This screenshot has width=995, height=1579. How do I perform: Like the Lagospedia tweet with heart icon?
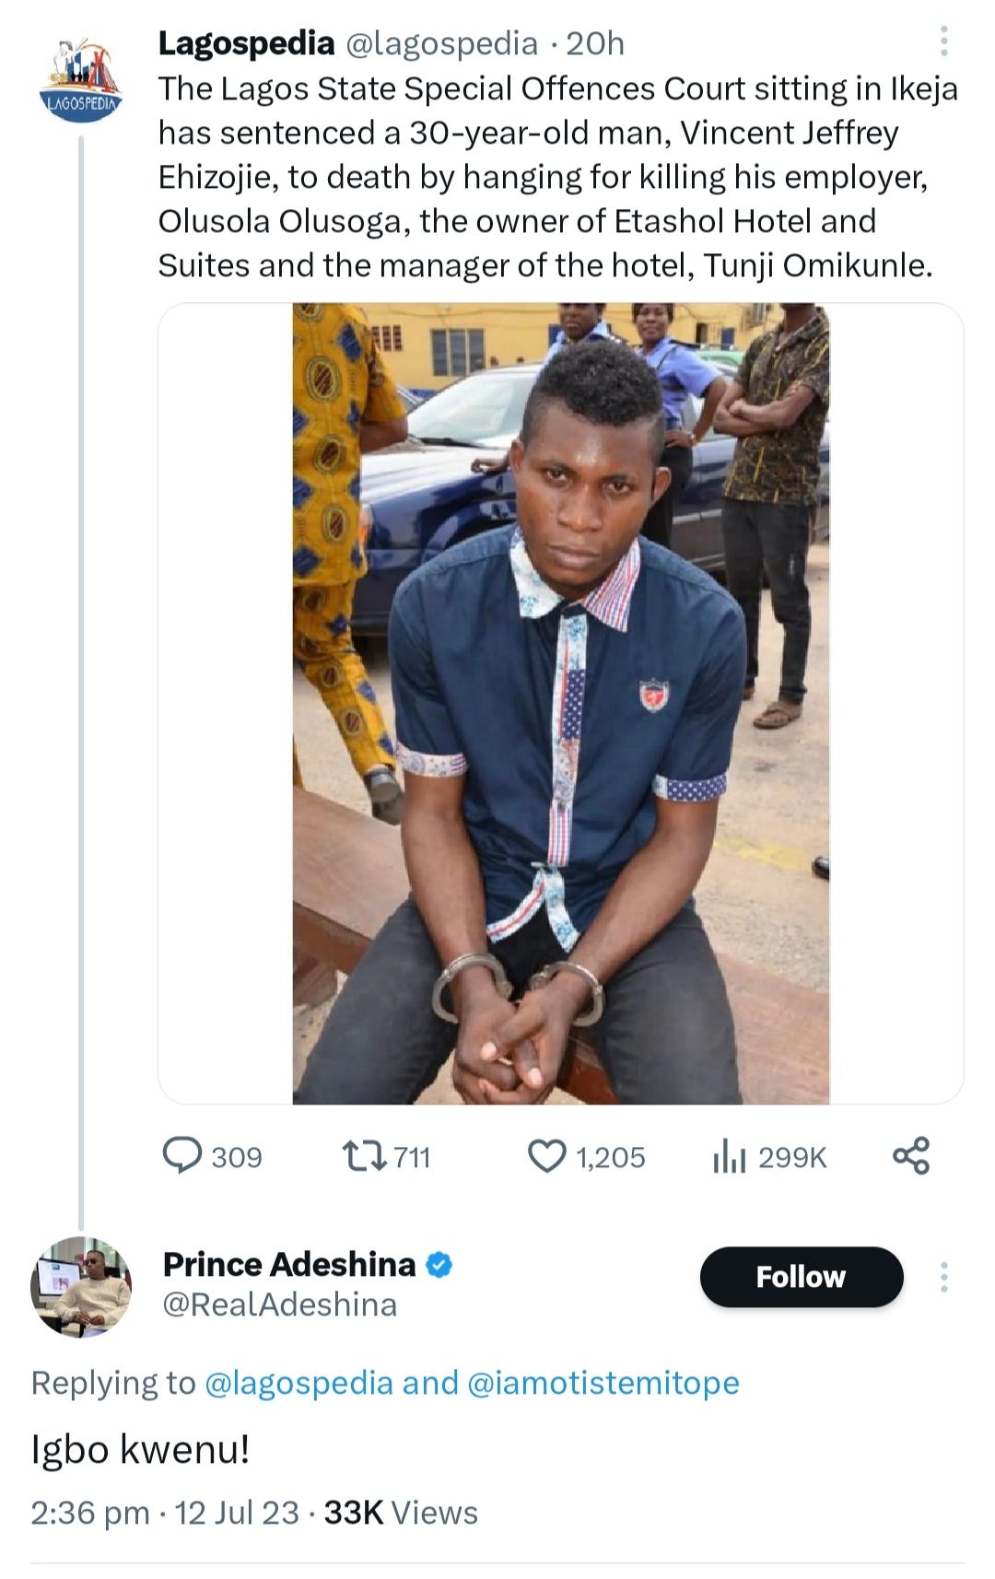[x=546, y=1155]
